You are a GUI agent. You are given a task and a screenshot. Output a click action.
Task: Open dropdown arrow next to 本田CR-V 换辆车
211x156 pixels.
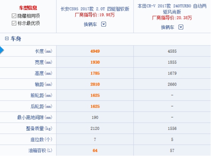(181, 27)
